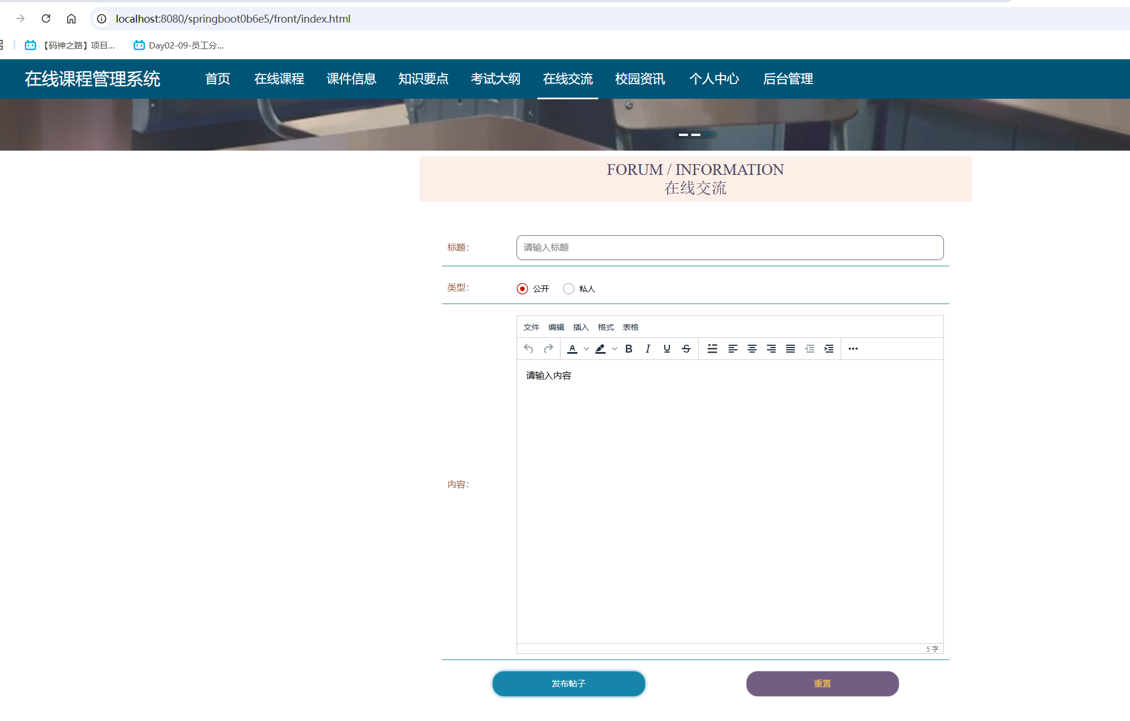Open text color dropdown arrow
Screen dimensions: 1130x721
coord(586,349)
